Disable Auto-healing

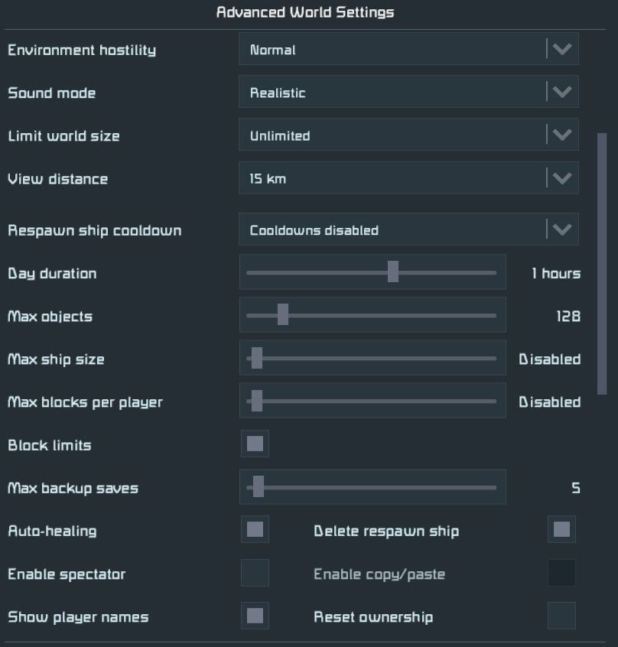255,531
